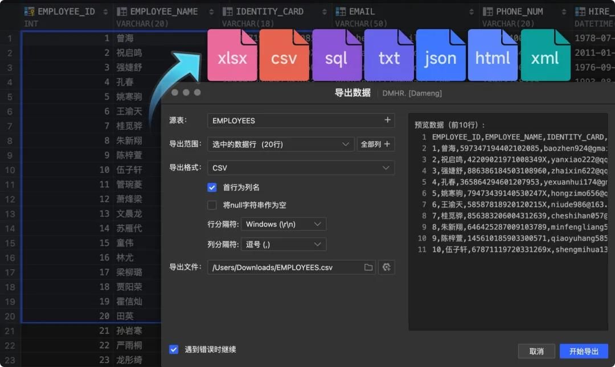
Task: Select row number 21 in table
Action: tap(10, 331)
